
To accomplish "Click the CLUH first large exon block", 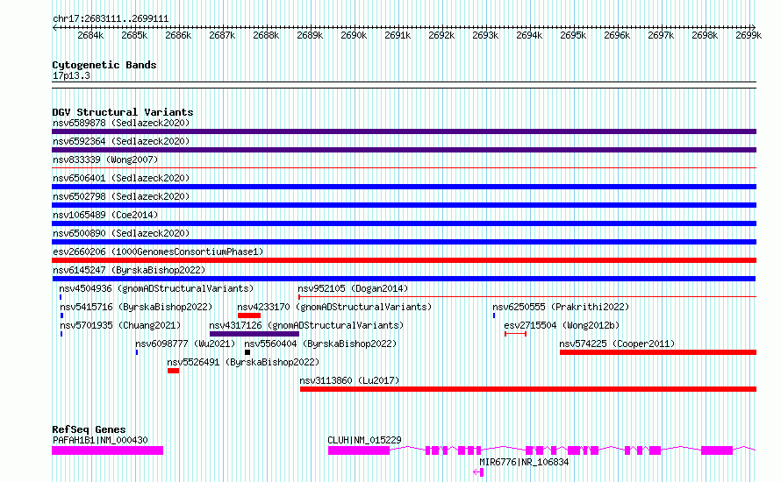I will 359,450.
